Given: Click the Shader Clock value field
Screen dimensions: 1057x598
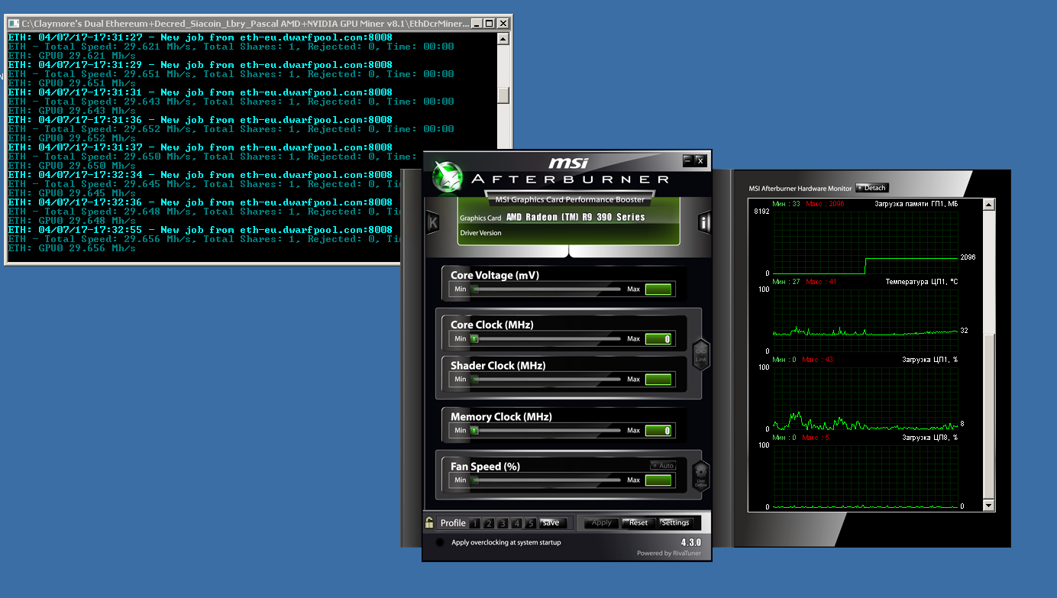Looking at the screenshot, I should pos(658,379).
